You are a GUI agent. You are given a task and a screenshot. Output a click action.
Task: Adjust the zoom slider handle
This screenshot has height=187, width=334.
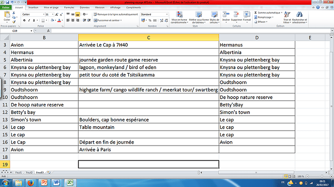click(322, 176)
